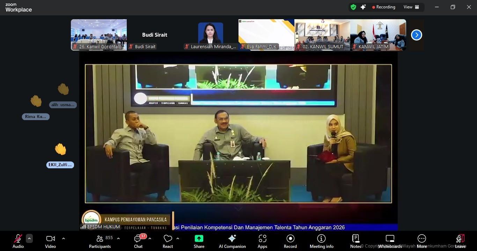477x251 pixels.
Task: Toggle the Video camera on
Action: click(x=50, y=241)
